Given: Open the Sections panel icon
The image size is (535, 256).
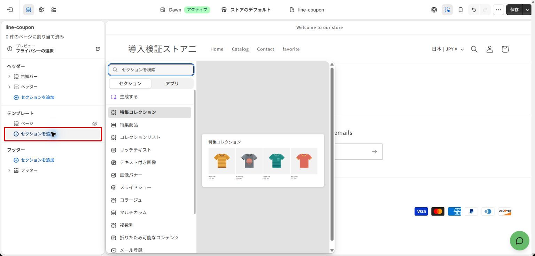Looking at the screenshot, I should coord(29,10).
